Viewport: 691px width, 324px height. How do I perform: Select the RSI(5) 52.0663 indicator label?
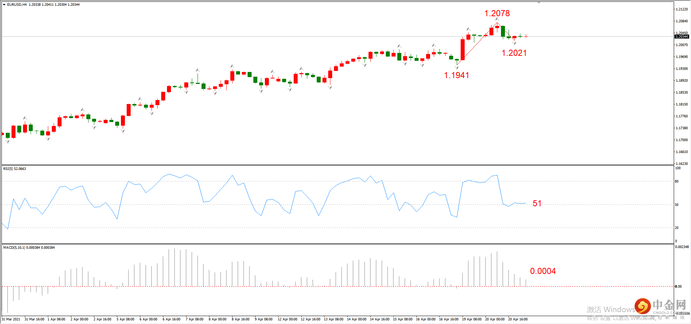tap(14, 169)
